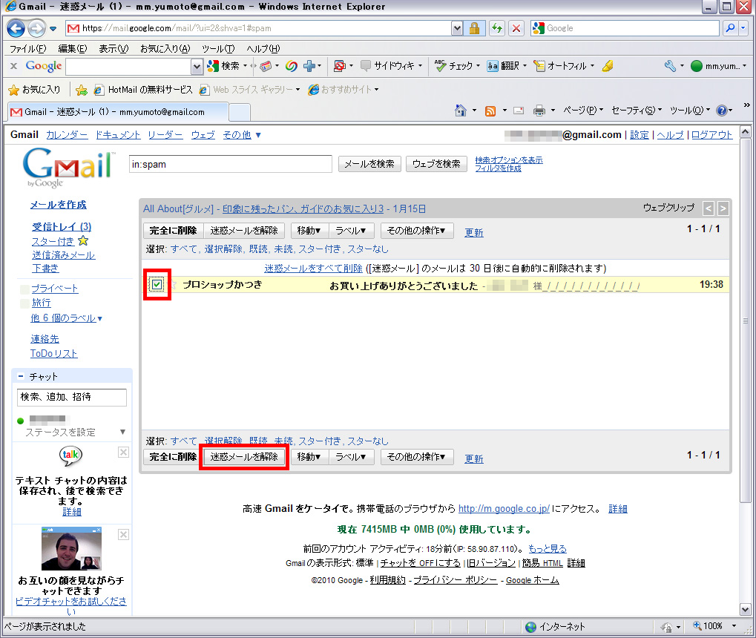
Task: Click the チェック spell check button
Action: coord(453,66)
